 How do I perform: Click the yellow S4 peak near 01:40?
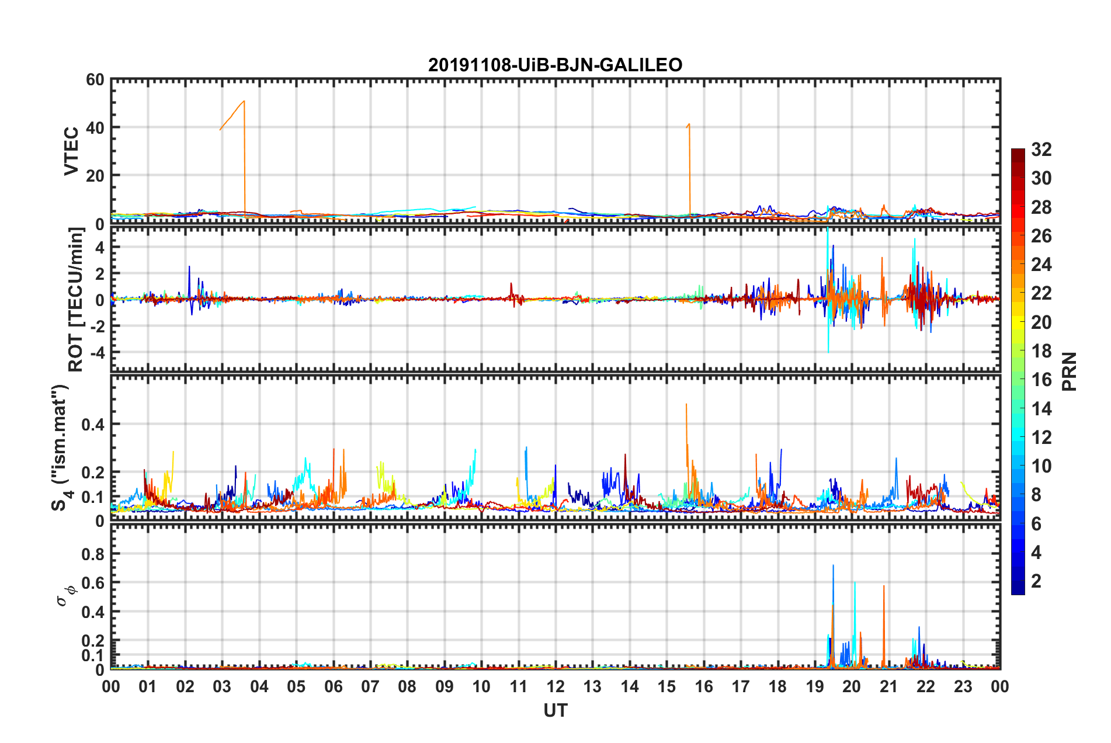pos(173,452)
